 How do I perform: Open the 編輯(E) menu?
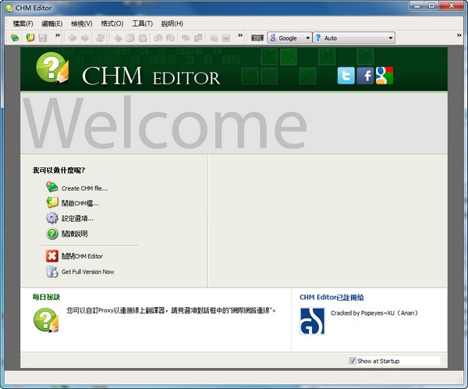pos(52,23)
